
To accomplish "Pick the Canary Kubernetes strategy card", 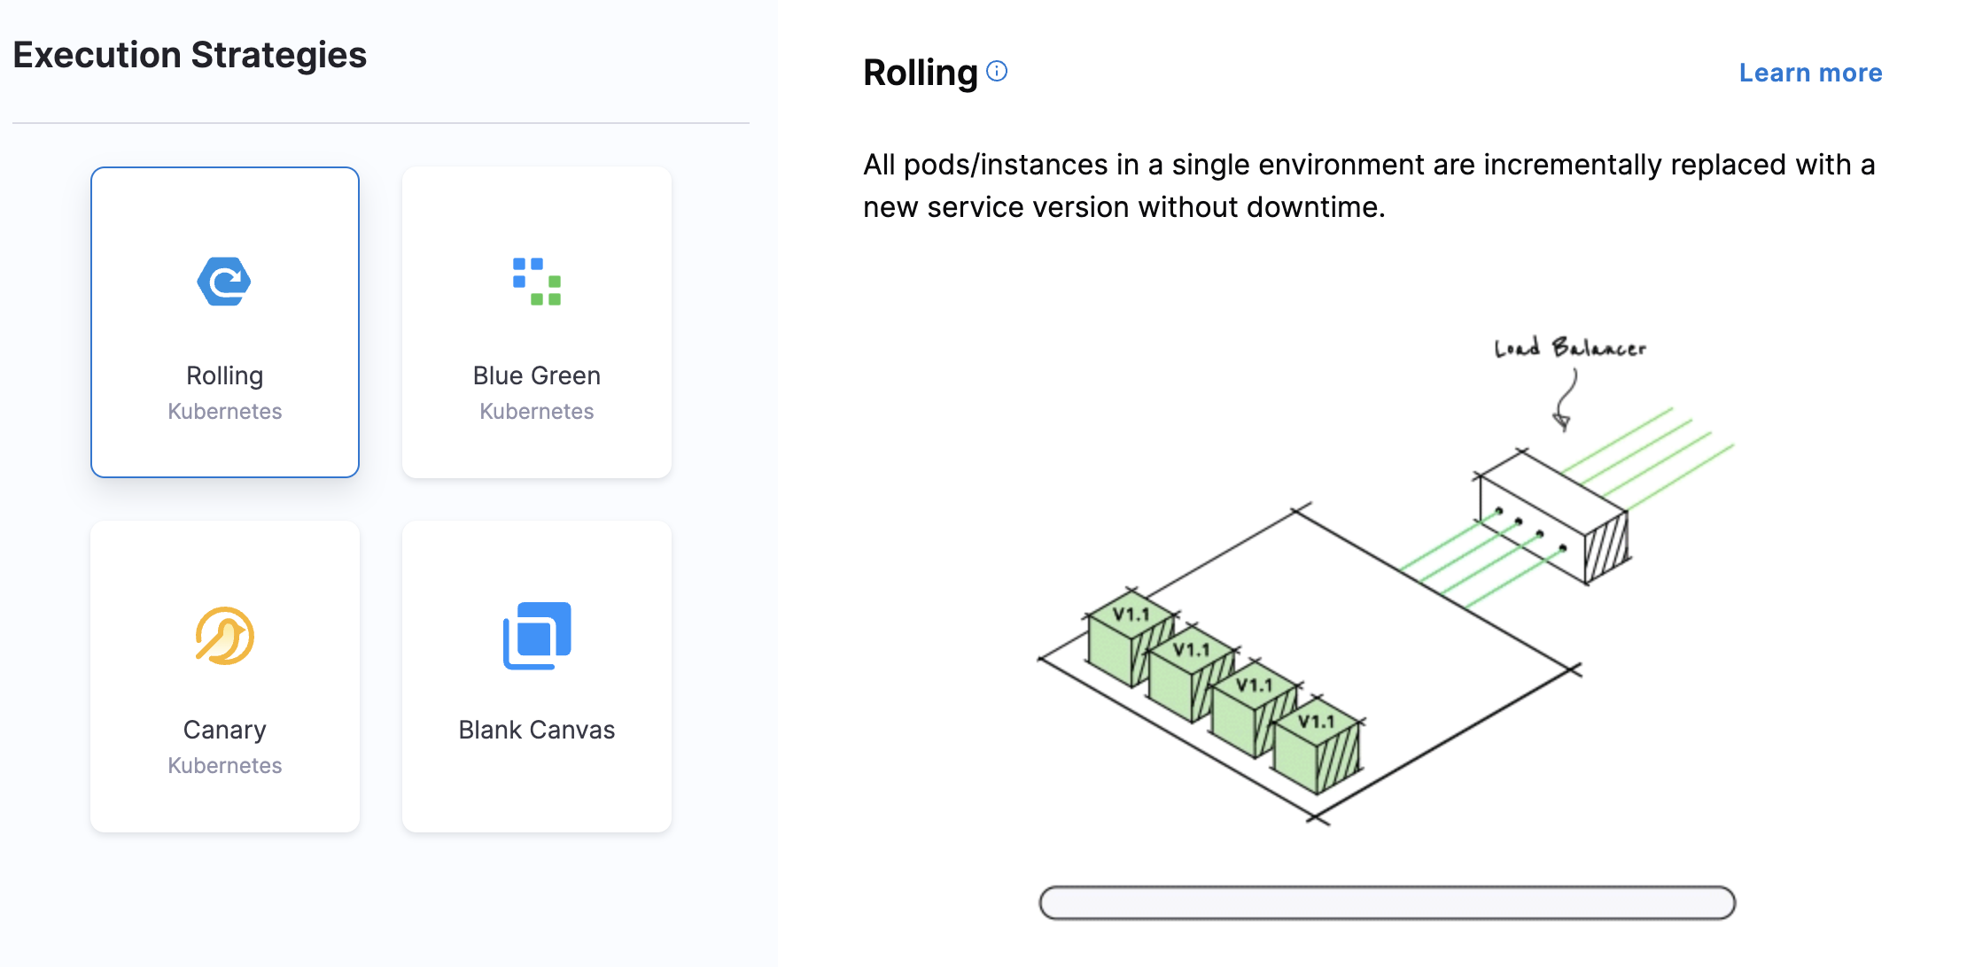I will coord(224,677).
